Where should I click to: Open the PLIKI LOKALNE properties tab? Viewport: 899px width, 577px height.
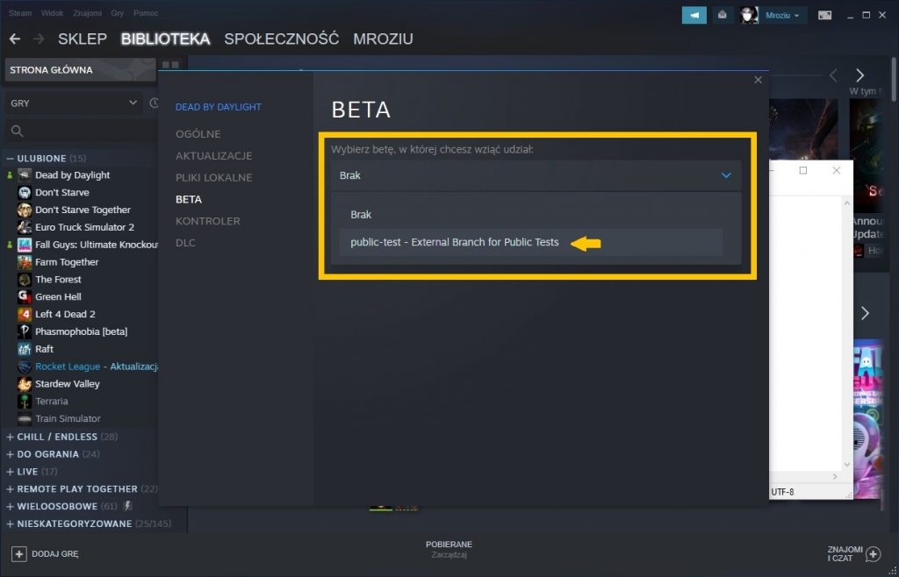(x=214, y=177)
